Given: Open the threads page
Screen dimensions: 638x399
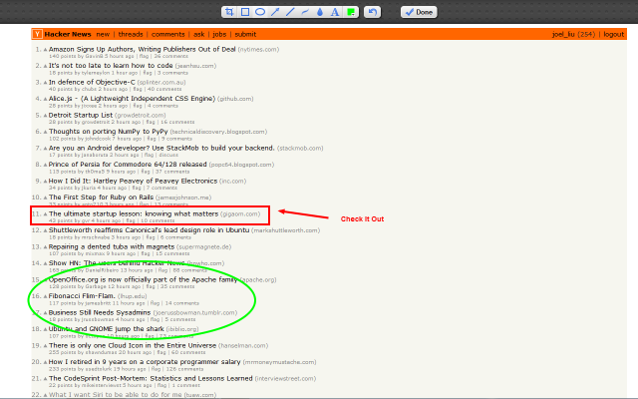Looking at the screenshot, I should (x=131, y=34).
